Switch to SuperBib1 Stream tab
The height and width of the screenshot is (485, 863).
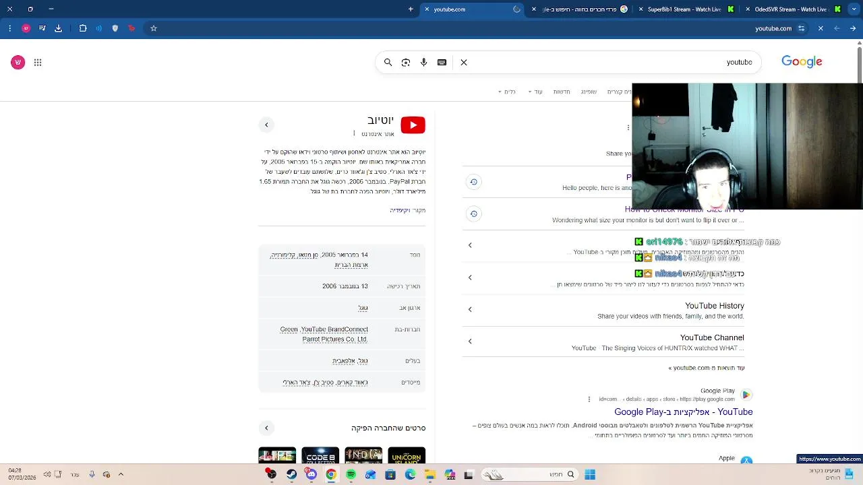(x=686, y=9)
